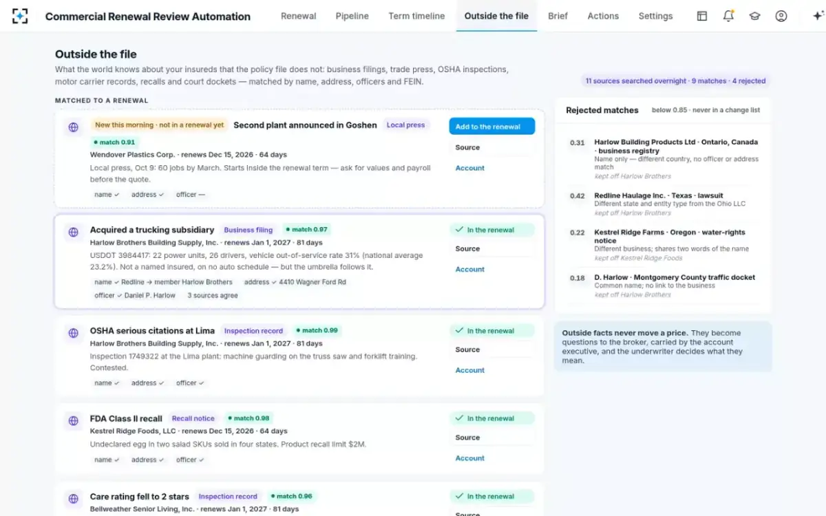Open the Brief tab
826x516 pixels.
(558, 16)
